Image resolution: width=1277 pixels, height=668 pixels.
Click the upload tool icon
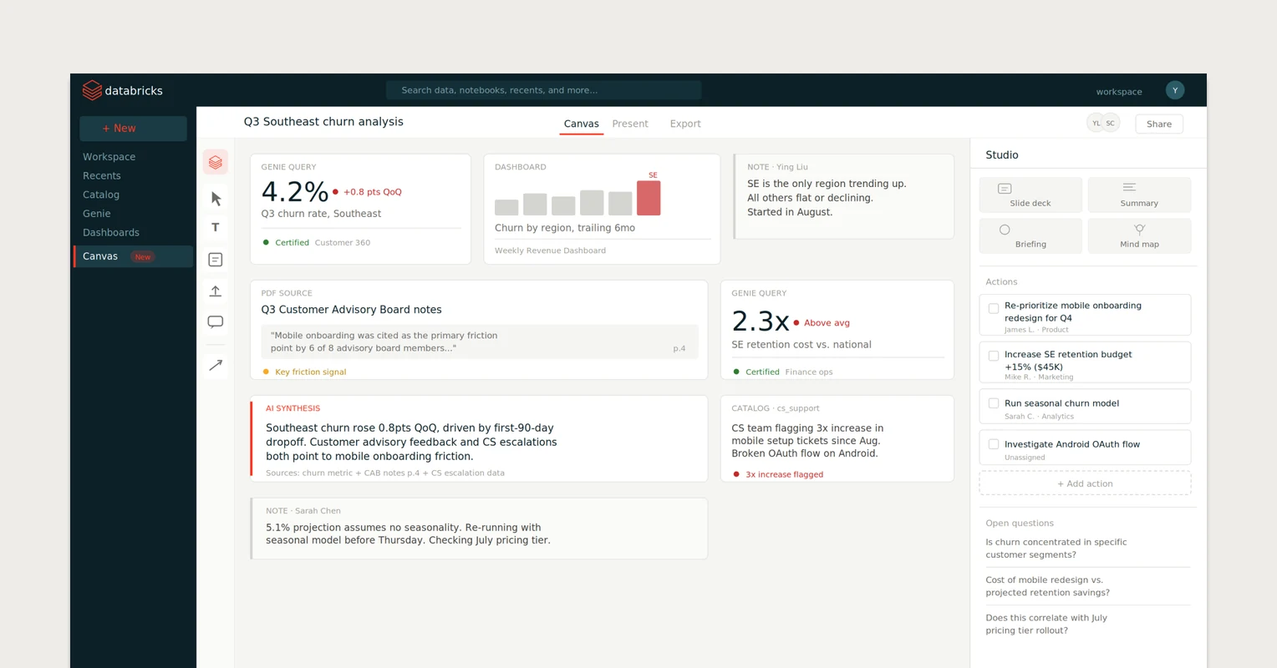[x=216, y=291]
